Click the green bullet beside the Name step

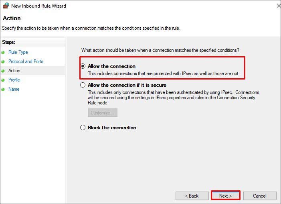pos(3,90)
